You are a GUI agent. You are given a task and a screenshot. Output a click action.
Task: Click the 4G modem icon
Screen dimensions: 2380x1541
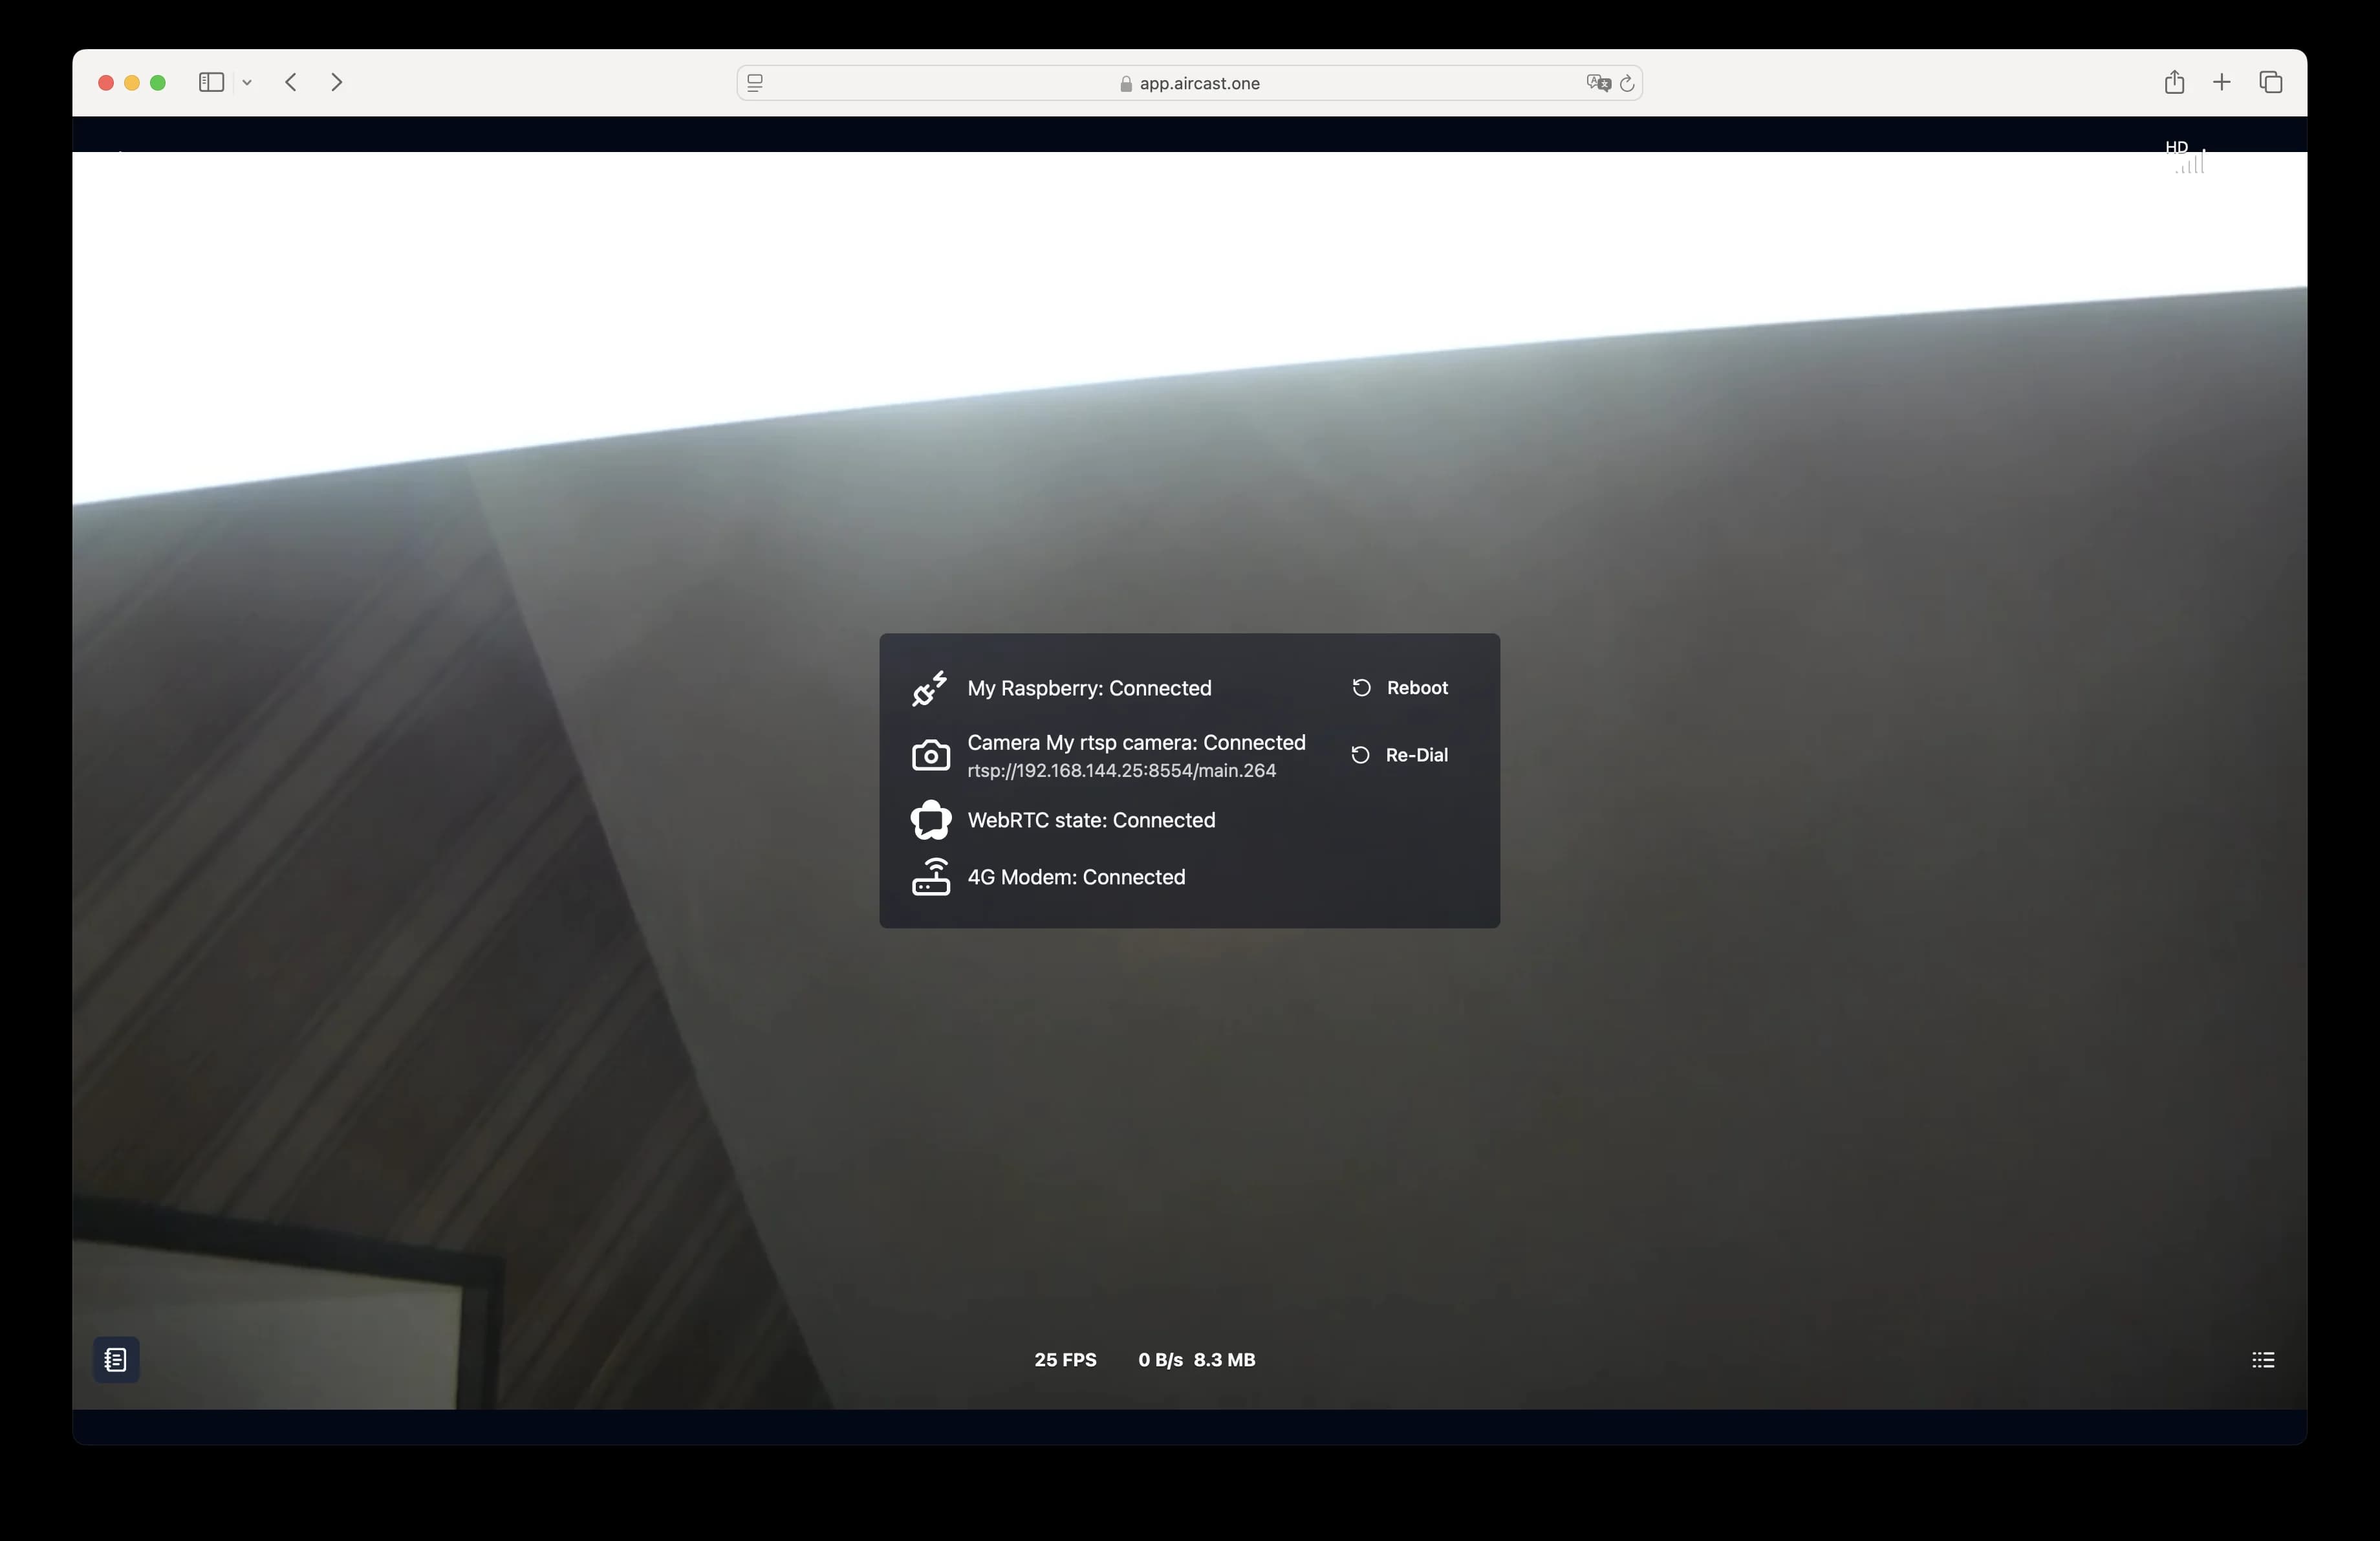[930, 877]
